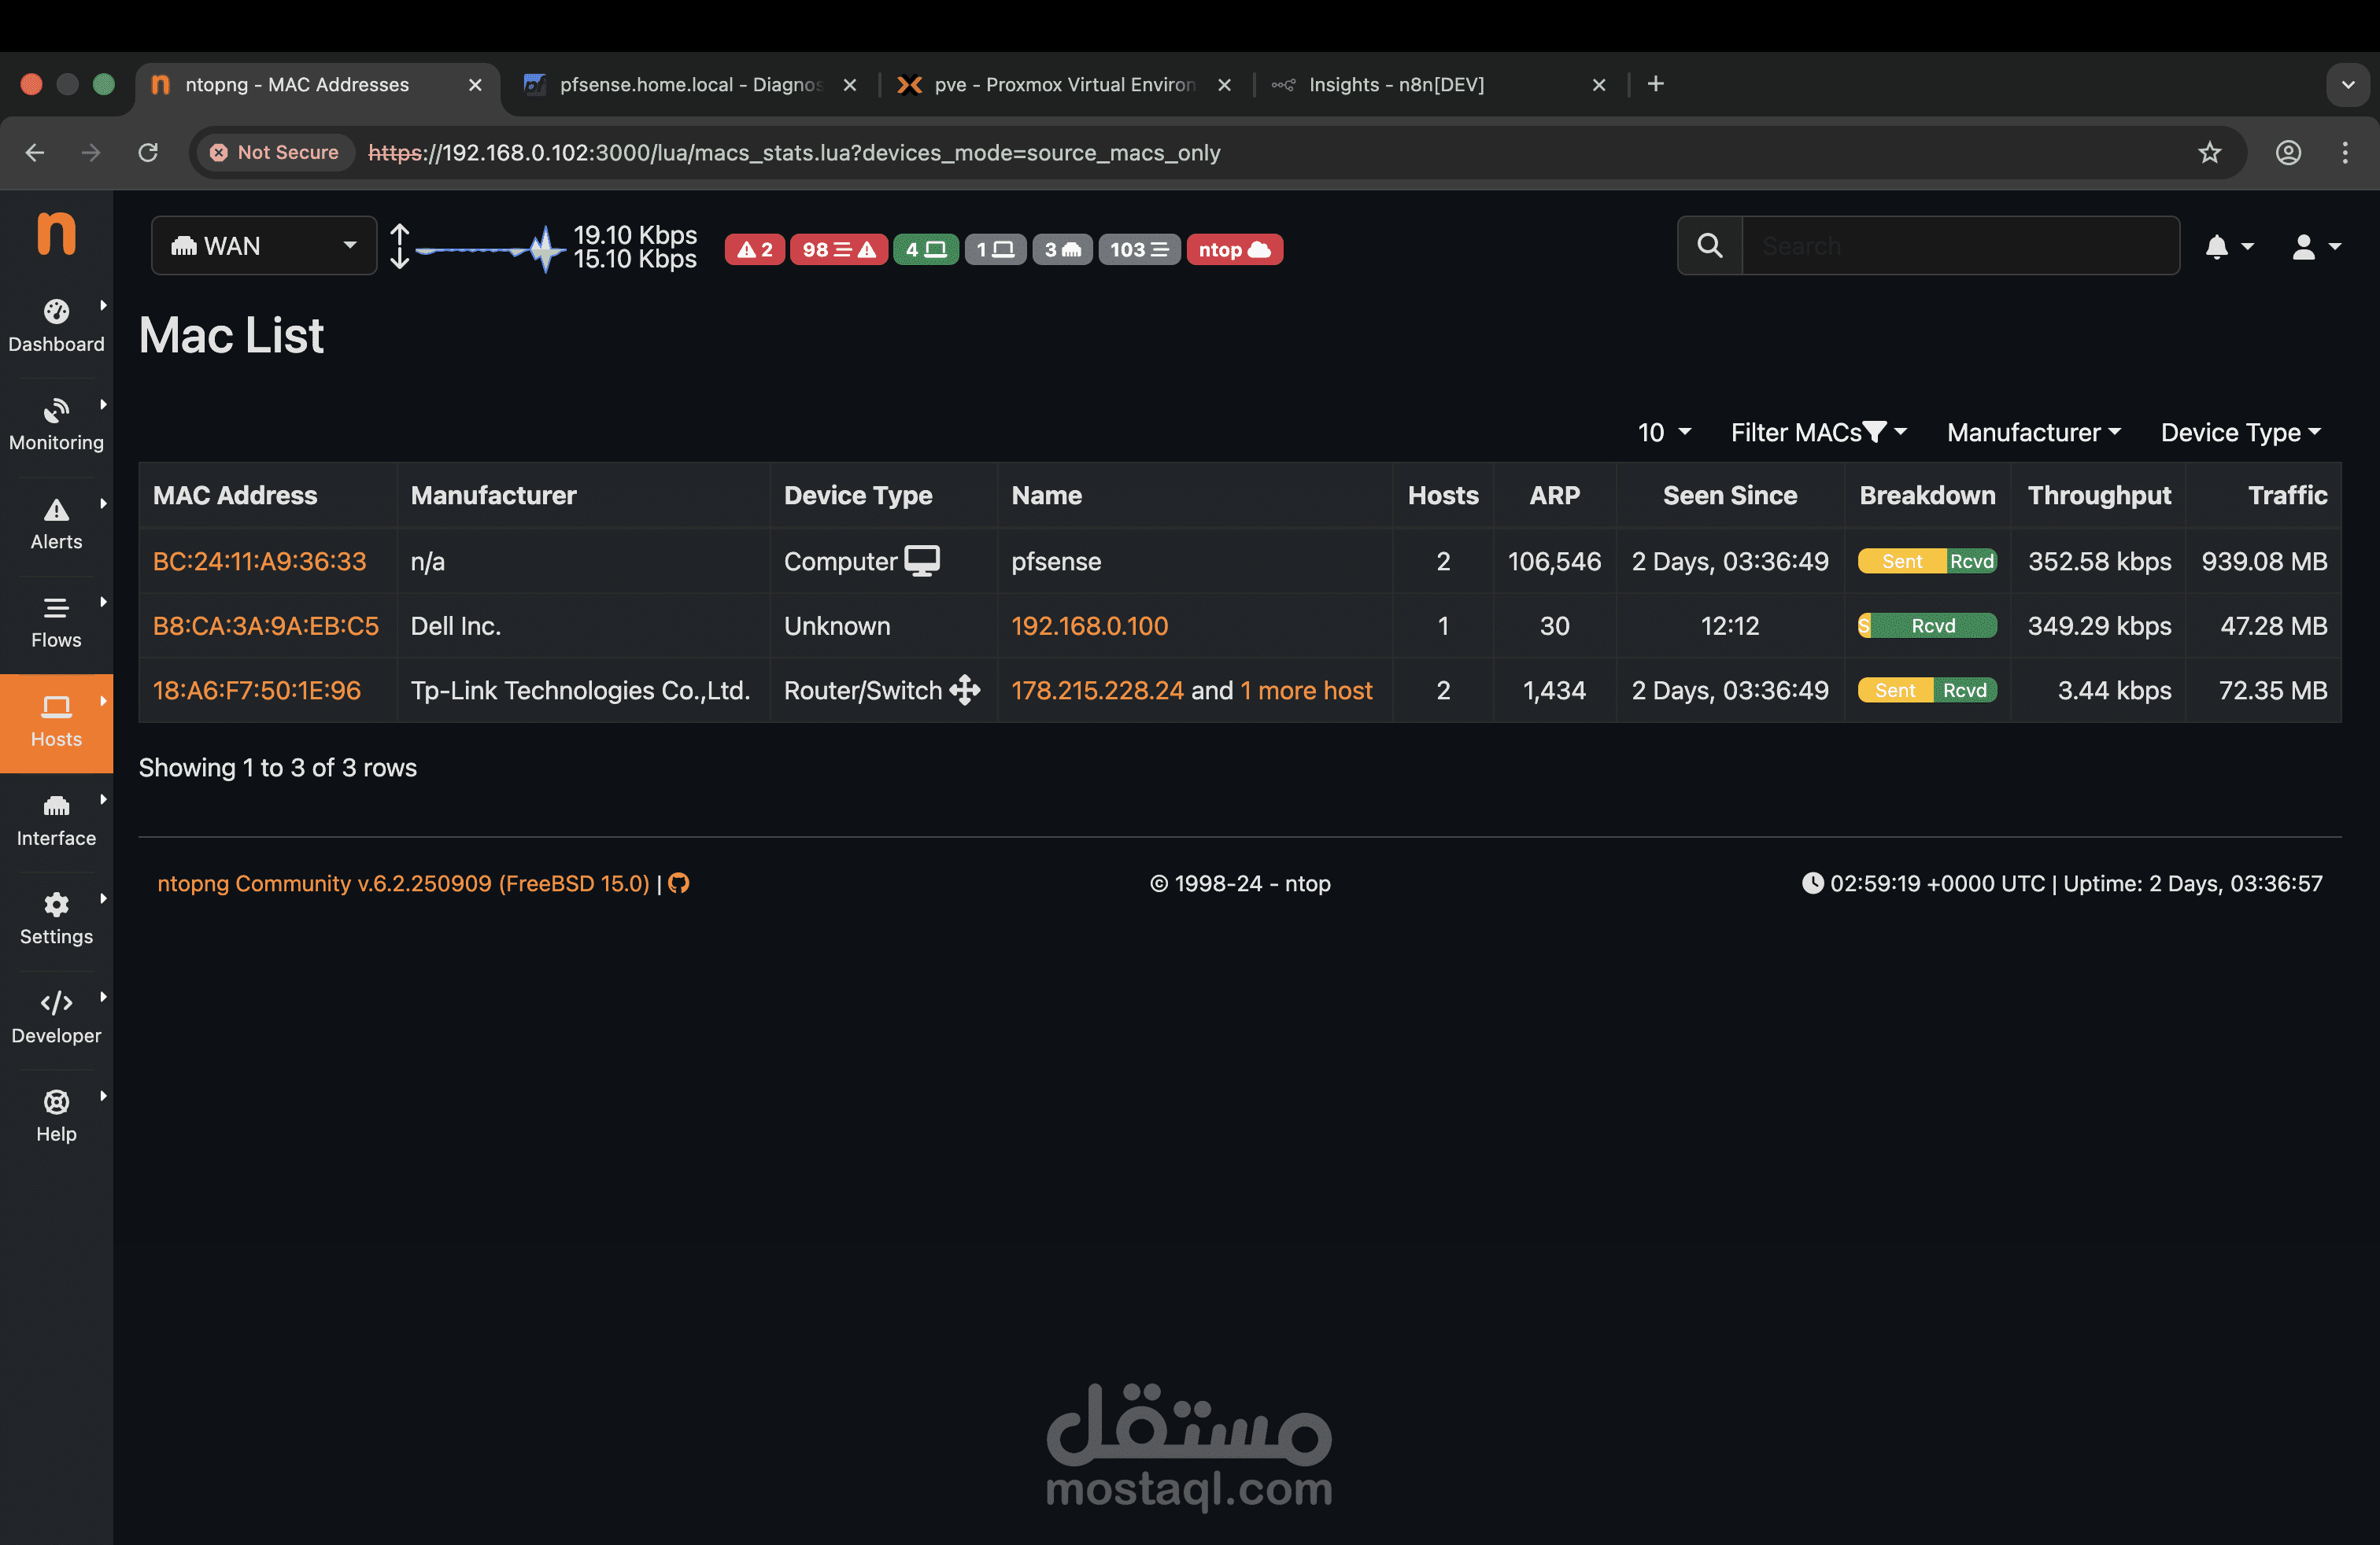Click the Help lifebuoy icon
2380x1545 pixels.
[56, 1101]
